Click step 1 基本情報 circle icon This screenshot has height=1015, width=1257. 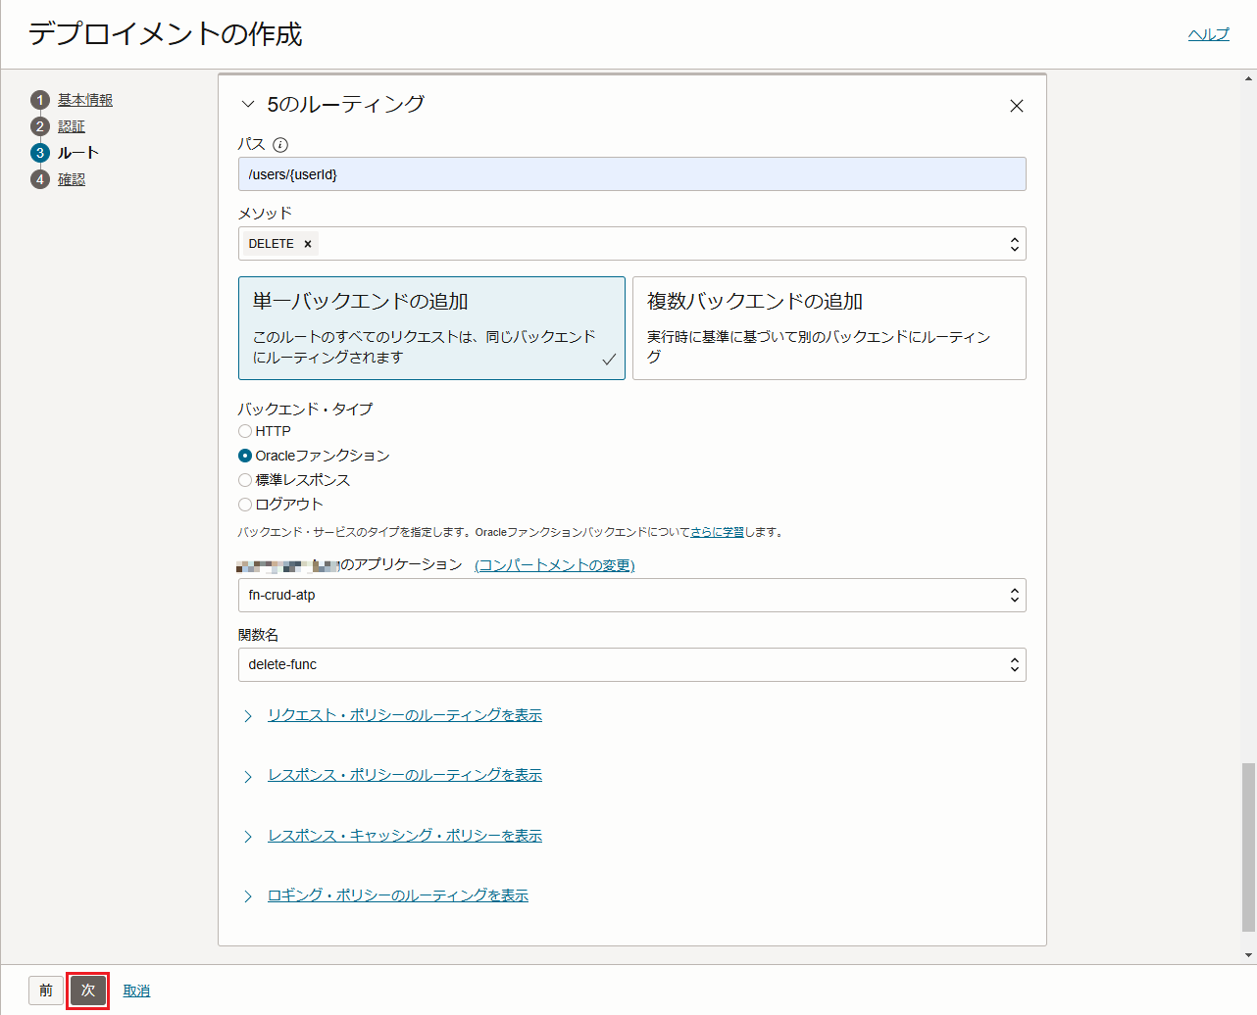coord(40,100)
